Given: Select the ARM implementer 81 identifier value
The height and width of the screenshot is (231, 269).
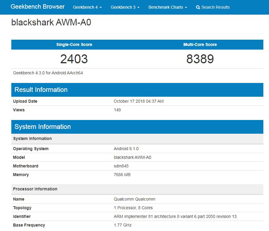Looking at the screenshot, I should 175,216.
